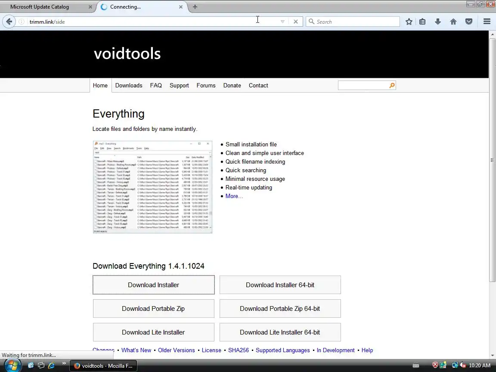Save page to Pocket icon
This screenshot has height=372, width=496.
pyautogui.click(x=469, y=22)
